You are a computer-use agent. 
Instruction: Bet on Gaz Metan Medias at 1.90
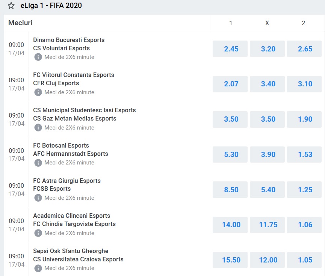304,119
